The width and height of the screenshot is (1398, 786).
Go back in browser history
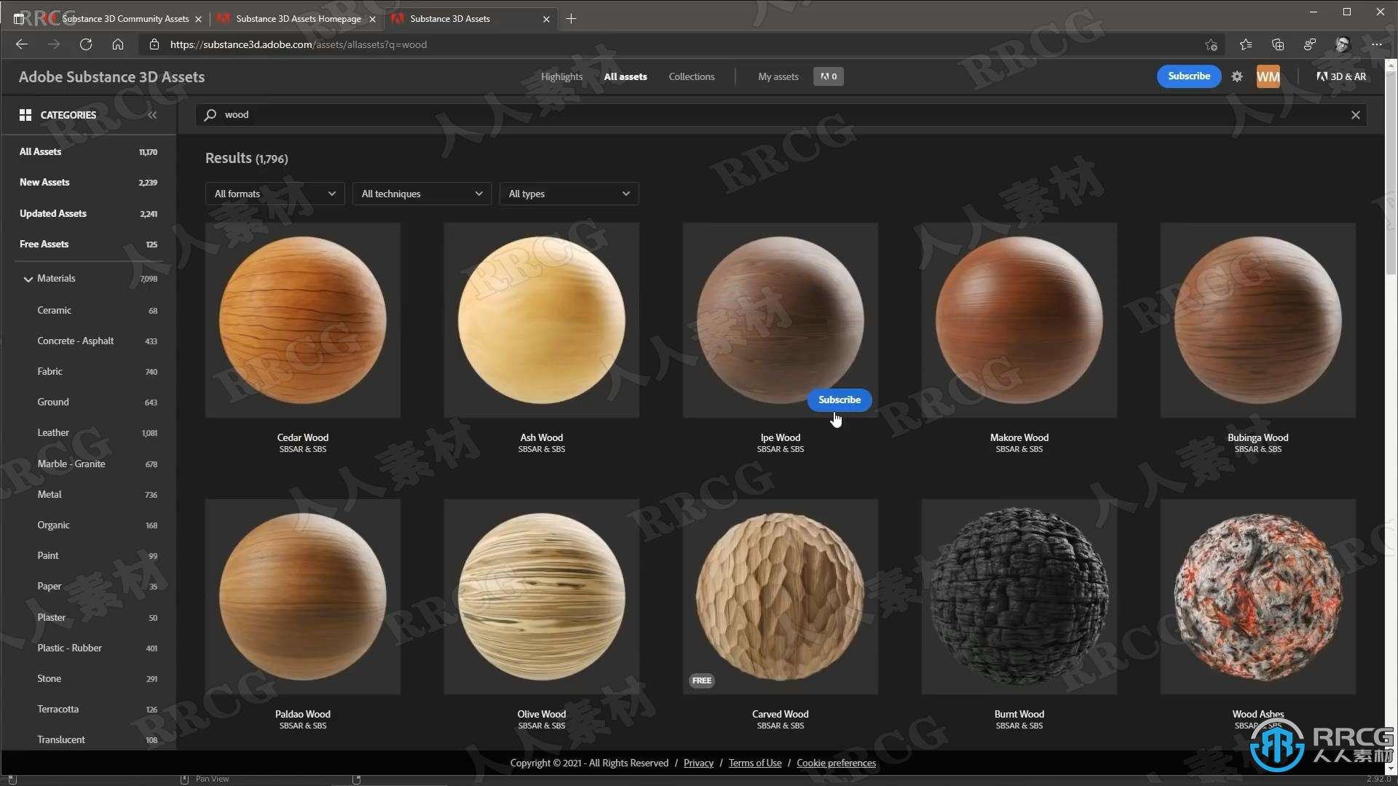pyautogui.click(x=21, y=44)
